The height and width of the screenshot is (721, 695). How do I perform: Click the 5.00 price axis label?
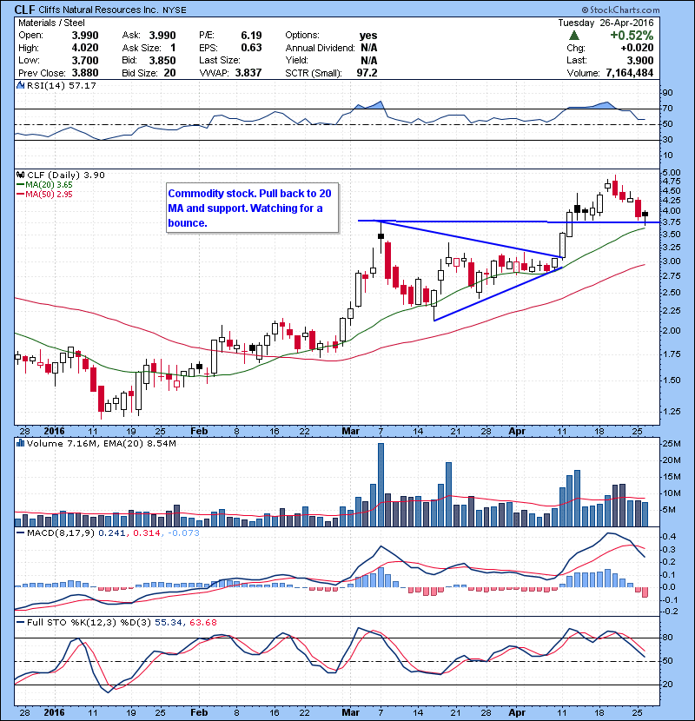pyautogui.click(x=672, y=173)
